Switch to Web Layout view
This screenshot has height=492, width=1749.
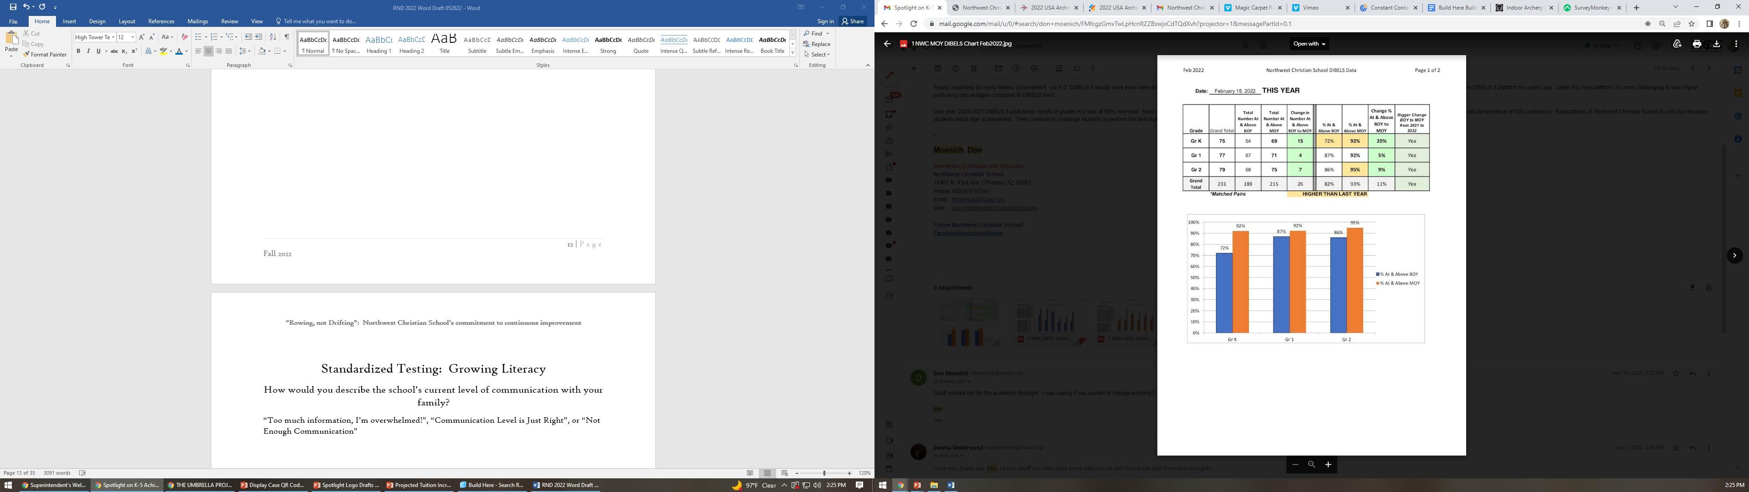(x=785, y=473)
